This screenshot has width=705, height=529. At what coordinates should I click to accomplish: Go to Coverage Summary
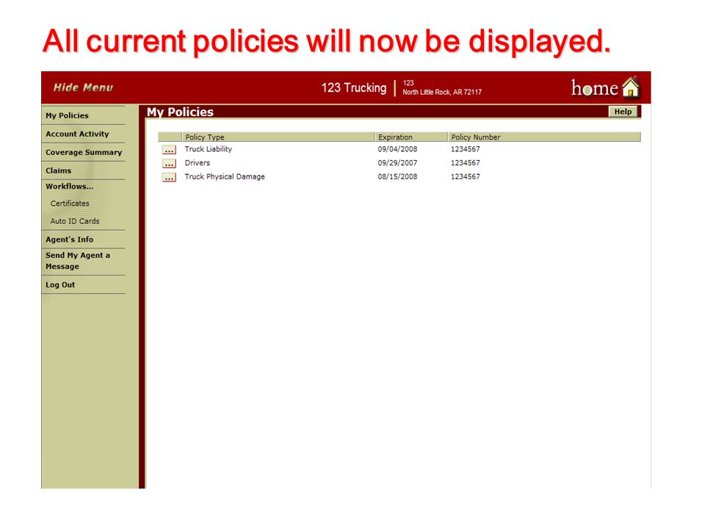[x=84, y=153]
